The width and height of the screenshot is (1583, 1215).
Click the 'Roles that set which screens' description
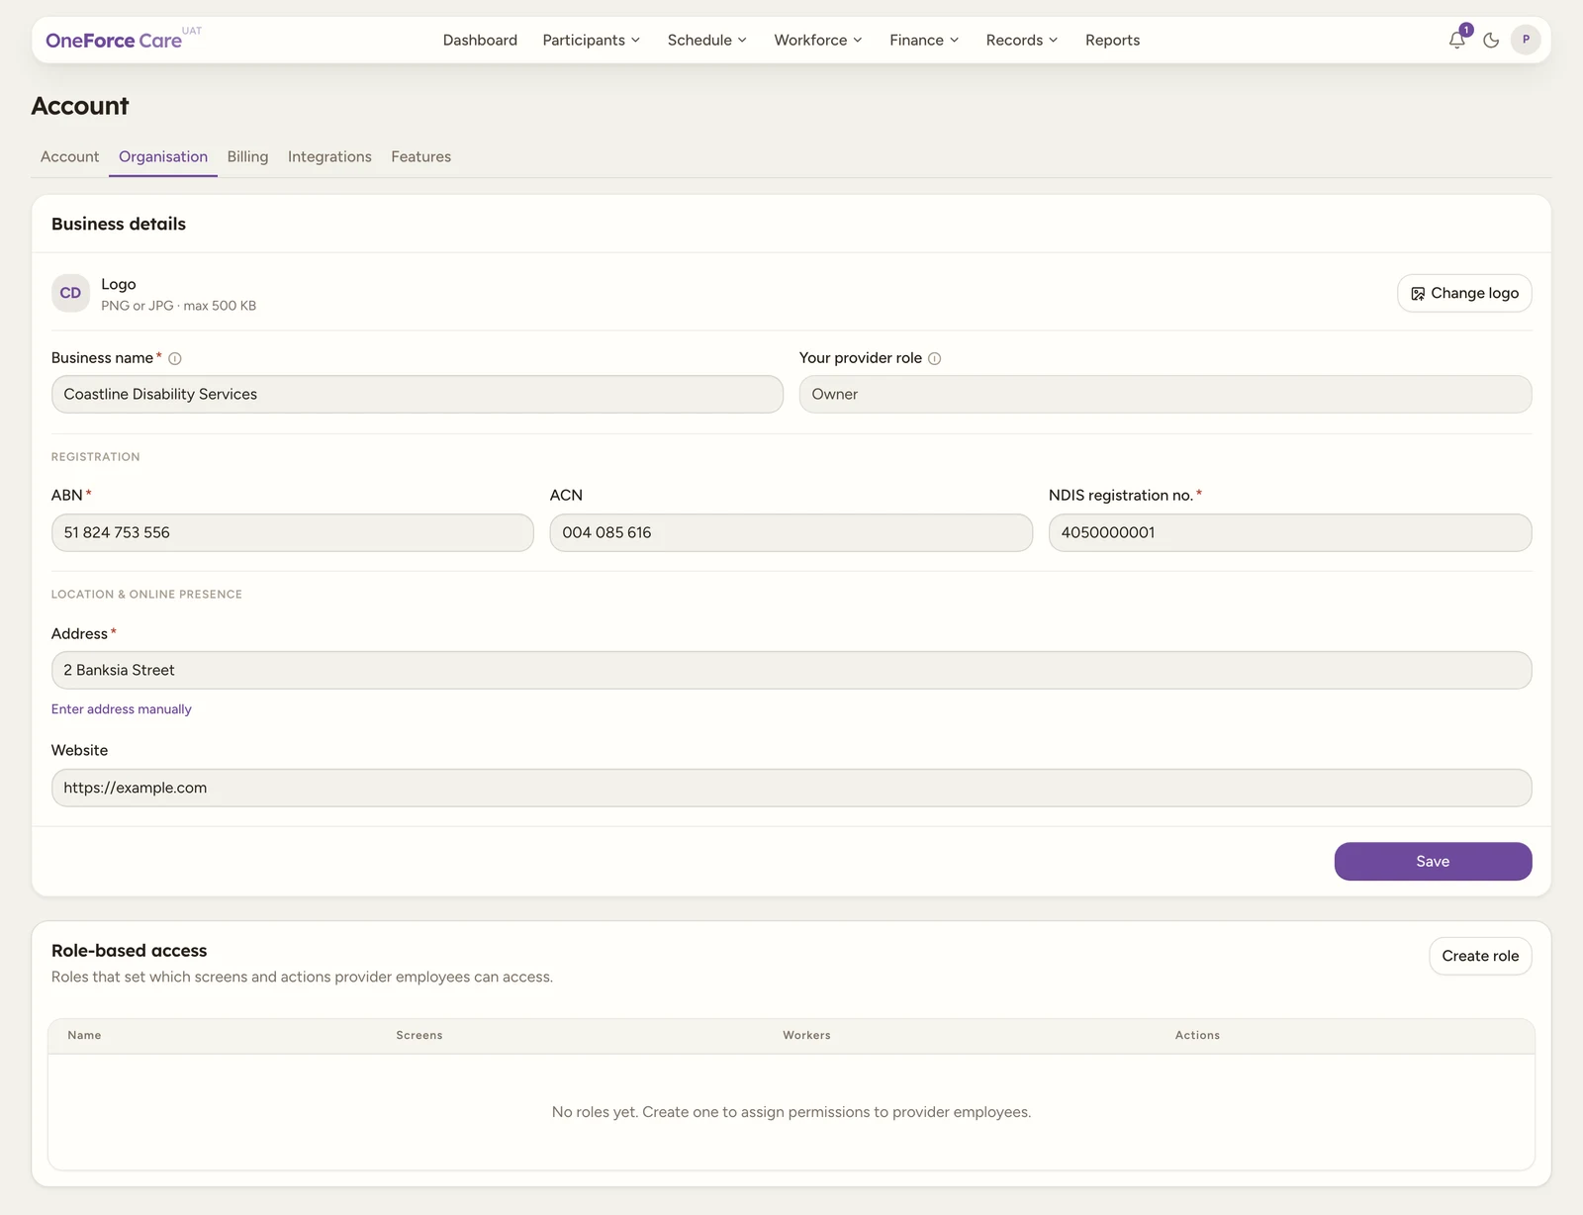302,977
